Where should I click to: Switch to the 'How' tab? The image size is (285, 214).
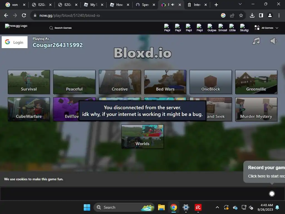coord(120,5)
